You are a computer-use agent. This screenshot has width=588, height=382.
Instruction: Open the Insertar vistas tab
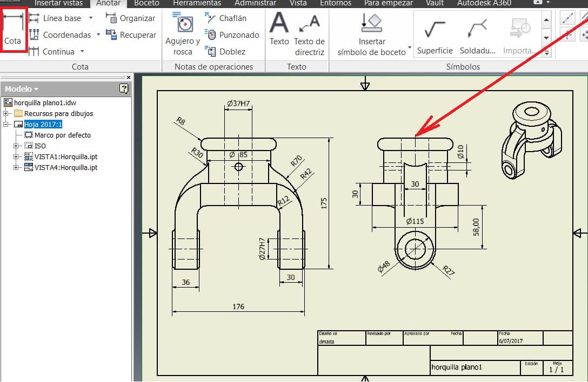[58, 3]
